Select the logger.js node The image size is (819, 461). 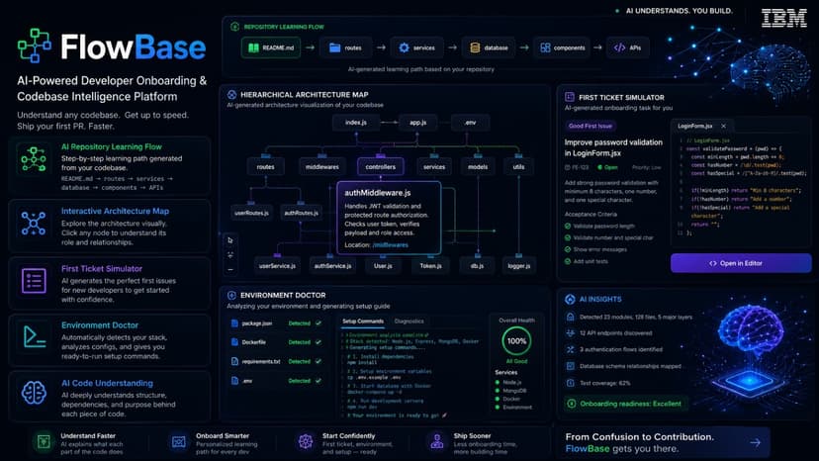coord(519,266)
